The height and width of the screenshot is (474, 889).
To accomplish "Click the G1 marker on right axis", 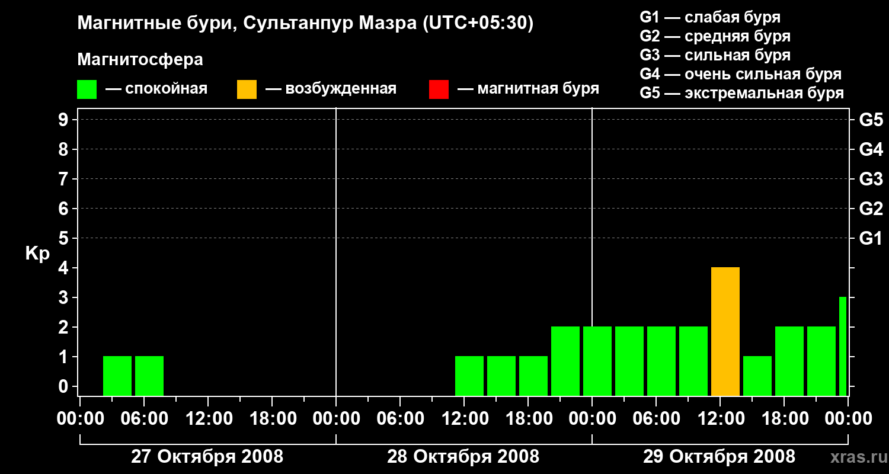I will click(x=871, y=239).
